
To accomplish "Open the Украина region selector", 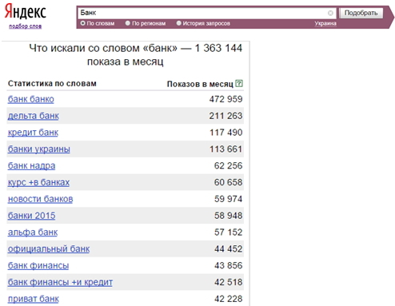I will (325, 23).
